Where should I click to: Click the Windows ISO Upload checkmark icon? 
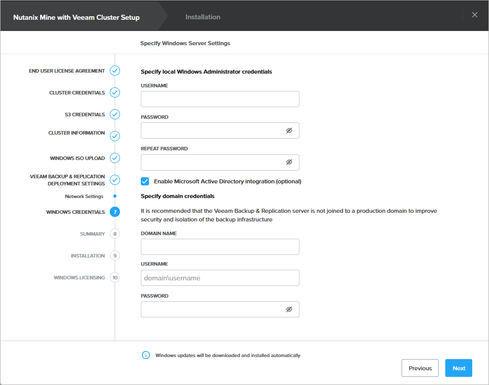click(115, 158)
